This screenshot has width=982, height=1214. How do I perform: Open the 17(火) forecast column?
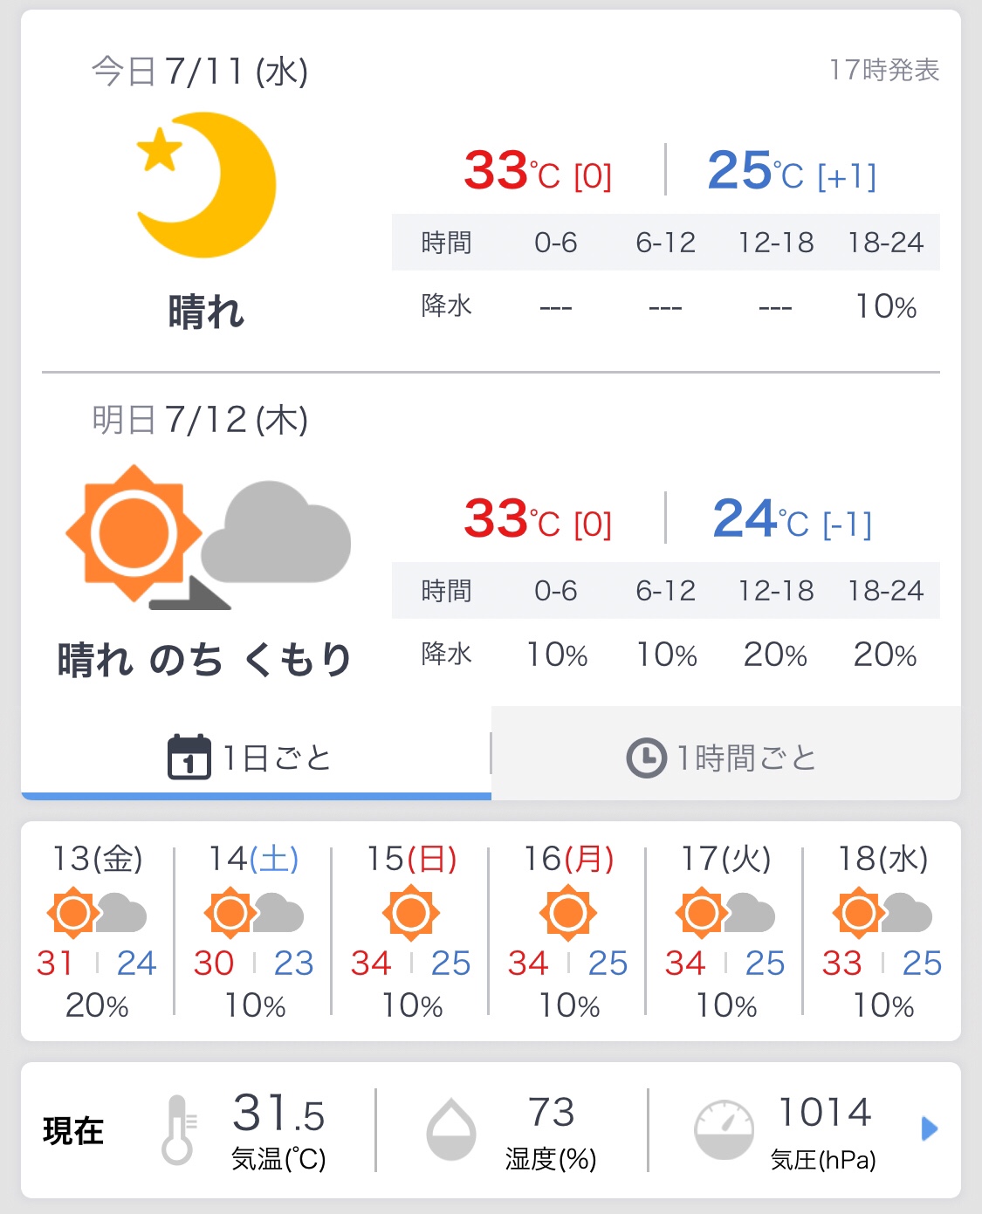[x=724, y=929]
